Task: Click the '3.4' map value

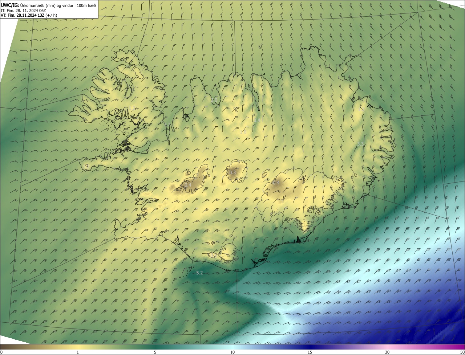Action: tap(256, 120)
